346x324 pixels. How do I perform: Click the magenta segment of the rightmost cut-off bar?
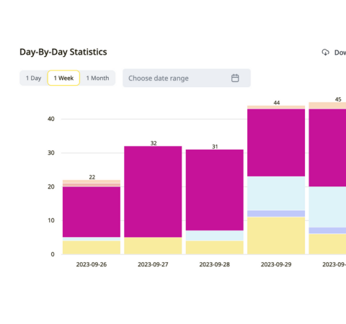[x=327, y=148]
